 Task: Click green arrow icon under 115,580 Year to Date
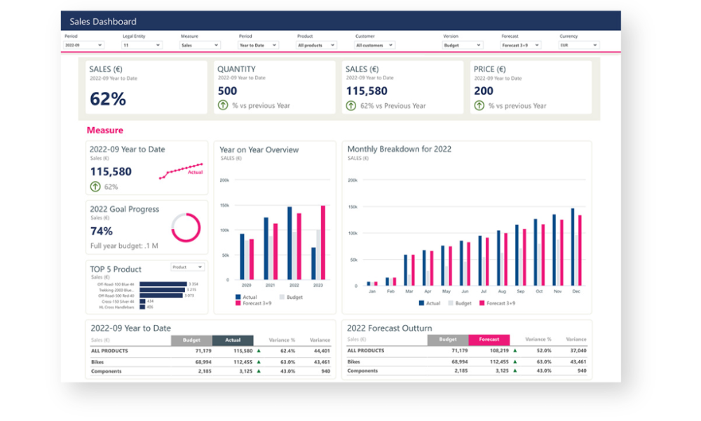95,187
